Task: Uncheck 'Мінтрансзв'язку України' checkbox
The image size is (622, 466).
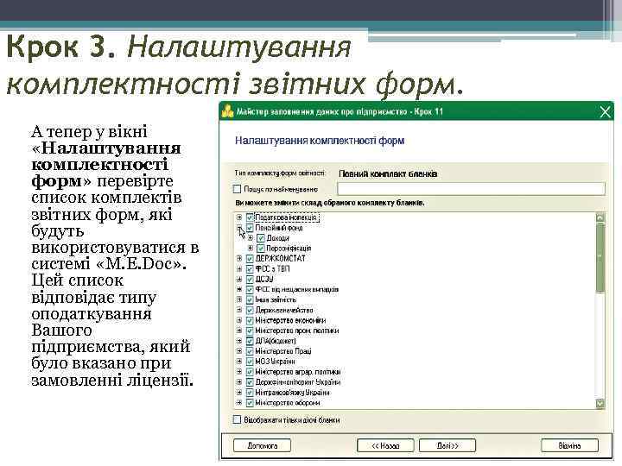Action: tap(250, 393)
